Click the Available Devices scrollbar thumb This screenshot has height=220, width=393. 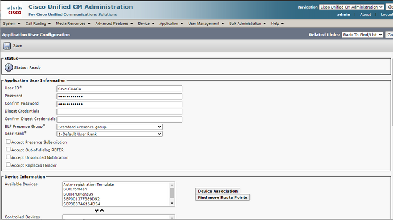(172, 193)
